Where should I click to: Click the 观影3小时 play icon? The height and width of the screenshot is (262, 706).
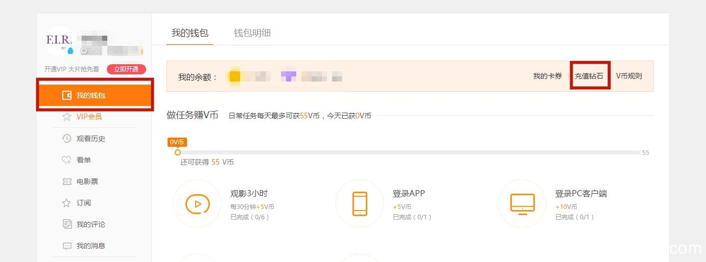[197, 204]
